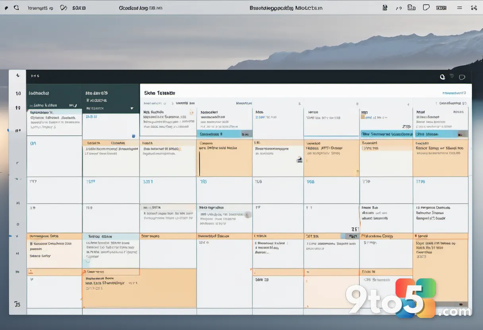
Task: Click the blue link at top right of calendar
Action: (x=454, y=93)
